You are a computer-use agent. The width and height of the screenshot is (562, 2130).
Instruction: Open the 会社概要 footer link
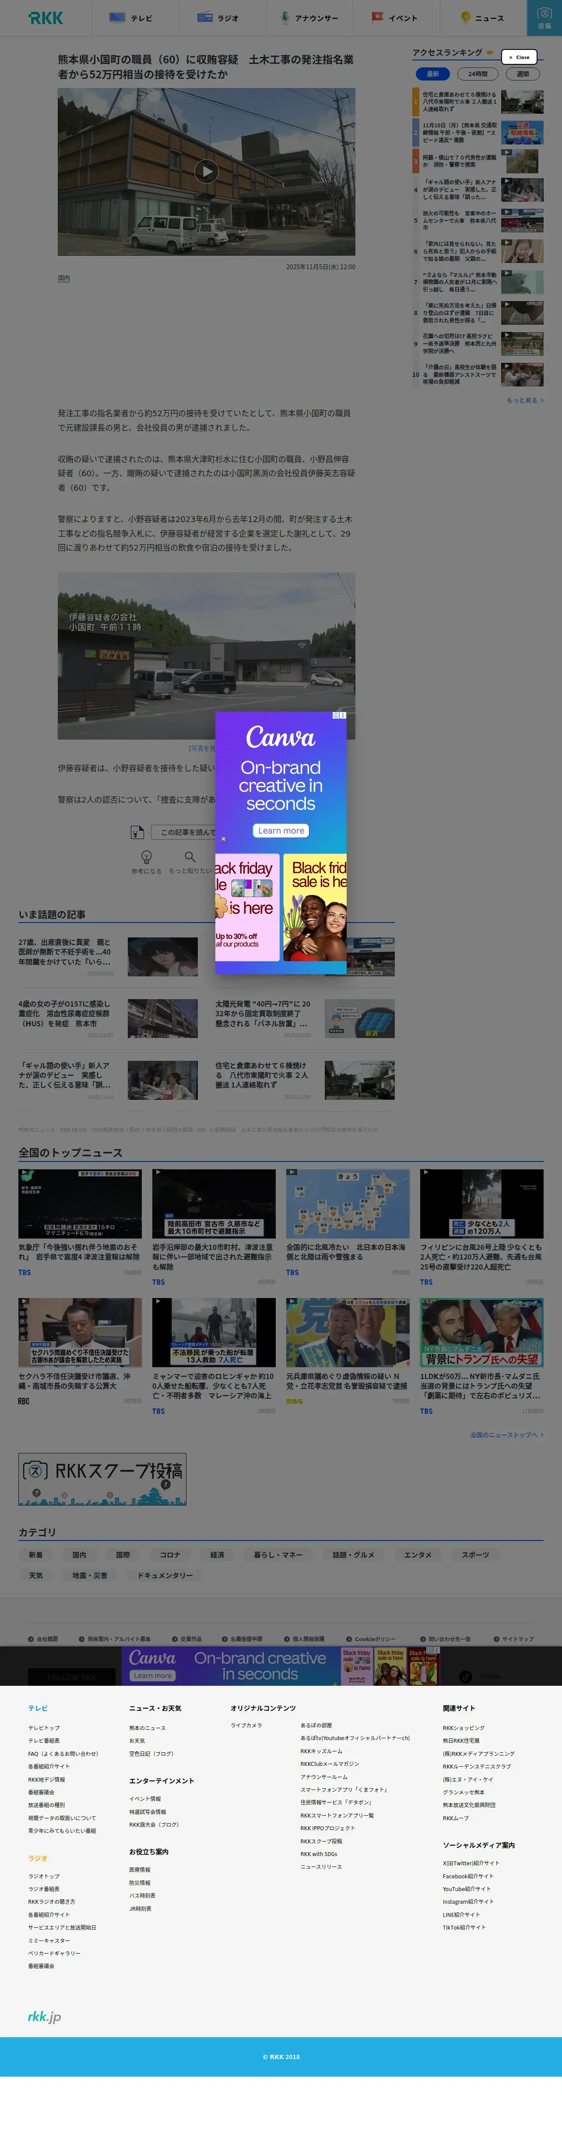pos(43,1639)
